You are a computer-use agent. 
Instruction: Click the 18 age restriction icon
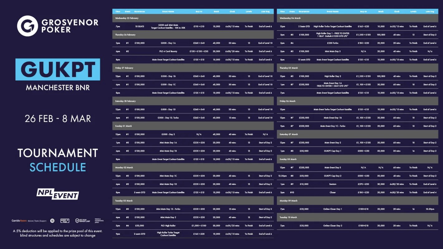point(52,221)
